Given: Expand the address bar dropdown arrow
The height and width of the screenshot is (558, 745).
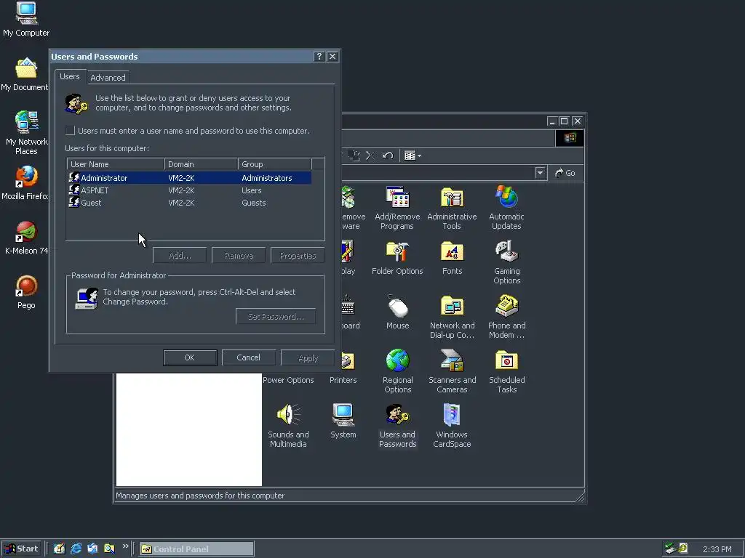Looking at the screenshot, I should 540,173.
